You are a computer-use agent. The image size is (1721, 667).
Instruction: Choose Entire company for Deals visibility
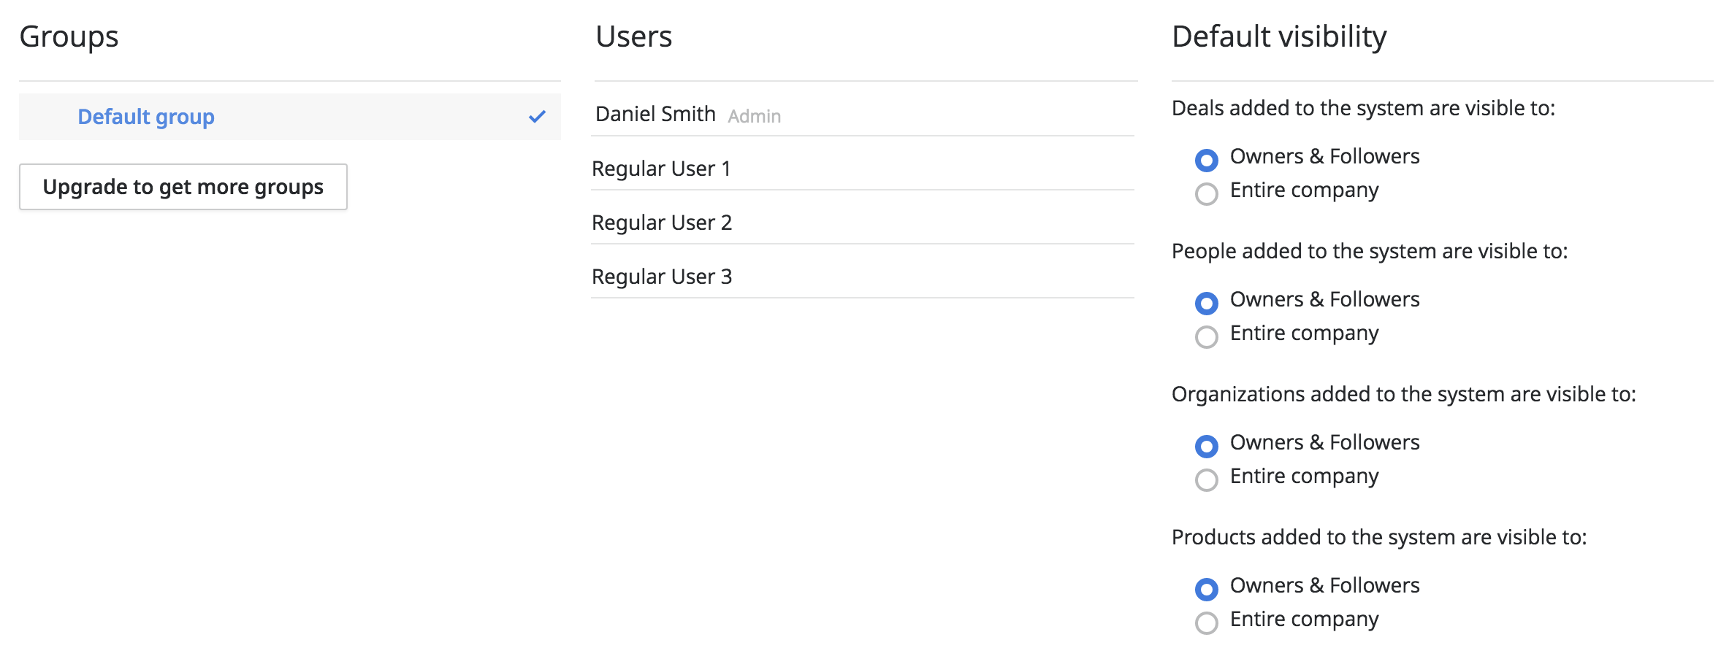[1207, 193]
